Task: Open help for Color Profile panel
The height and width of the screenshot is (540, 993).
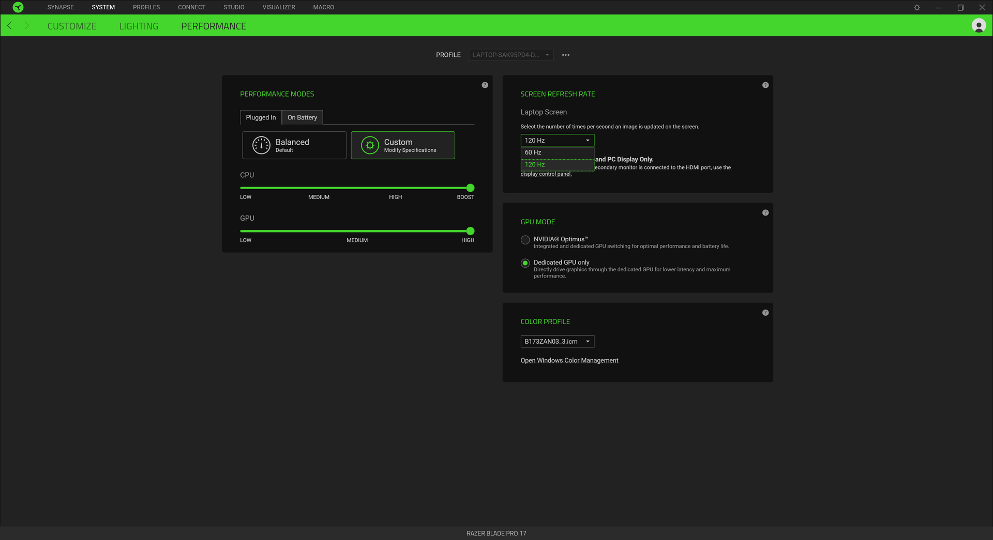Action: tap(765, 313)
